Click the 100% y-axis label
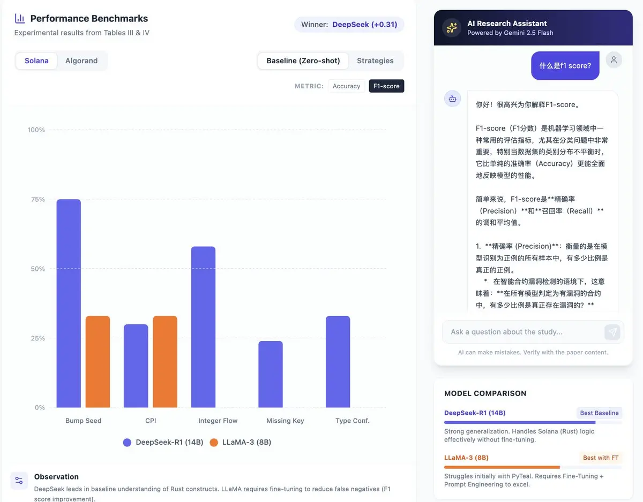643x502 pixels. pos(36,130)
